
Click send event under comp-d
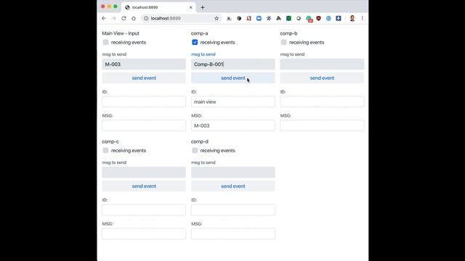pyautogui.click(x=232, y=186)
